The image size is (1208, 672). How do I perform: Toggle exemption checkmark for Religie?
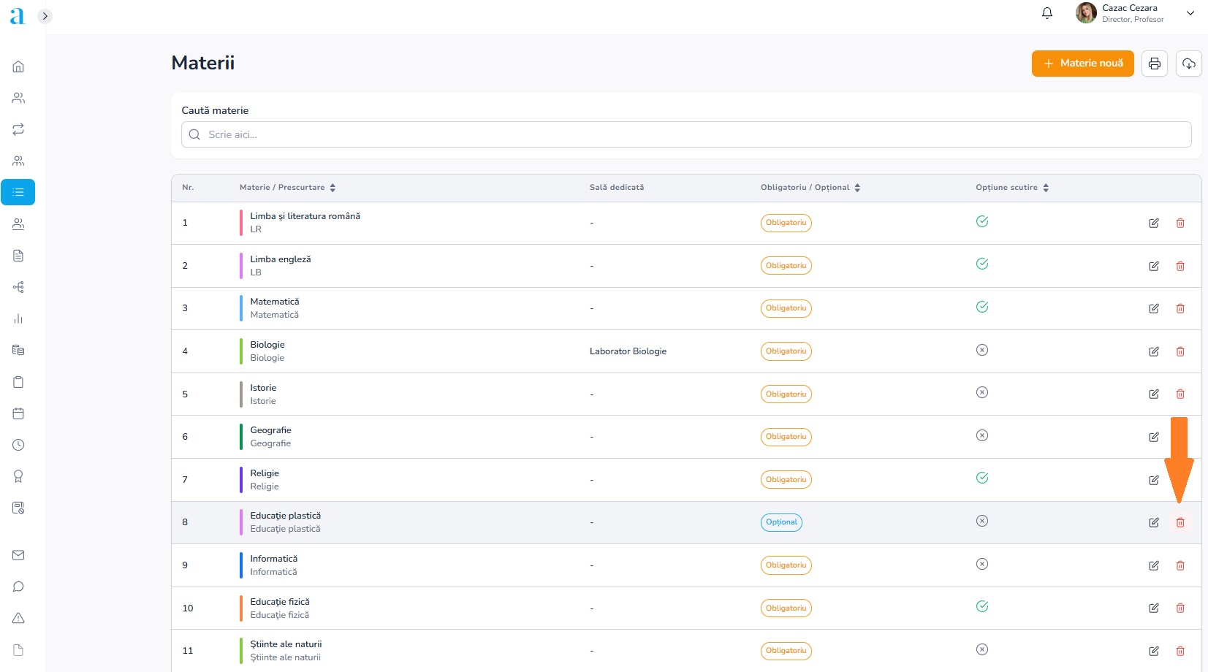(981, 478)
